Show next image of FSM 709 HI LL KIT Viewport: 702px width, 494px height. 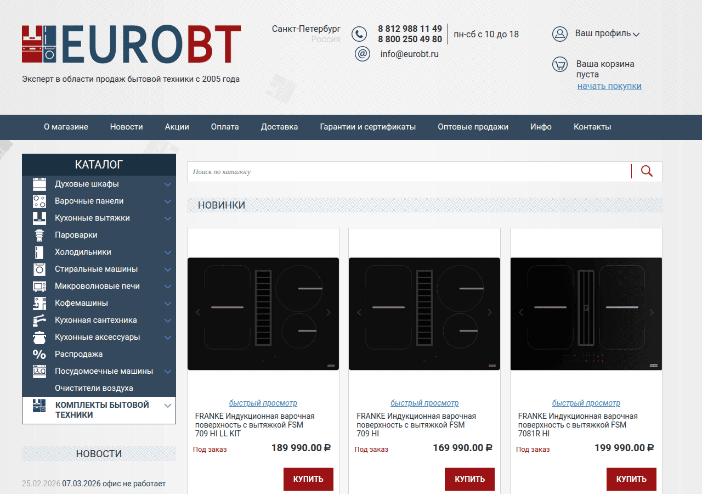[329, 312]
